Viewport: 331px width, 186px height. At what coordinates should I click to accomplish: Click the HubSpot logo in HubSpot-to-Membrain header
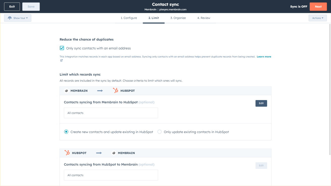(x=67, y=153)
